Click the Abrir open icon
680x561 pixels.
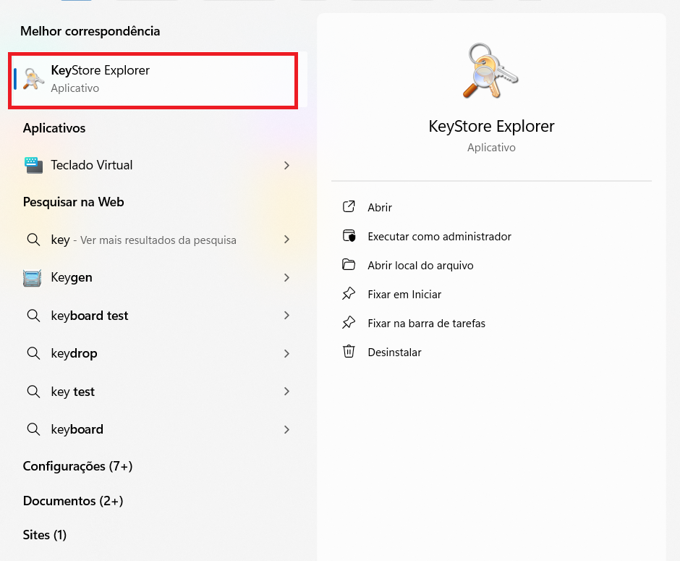click(x=349, y=207)
